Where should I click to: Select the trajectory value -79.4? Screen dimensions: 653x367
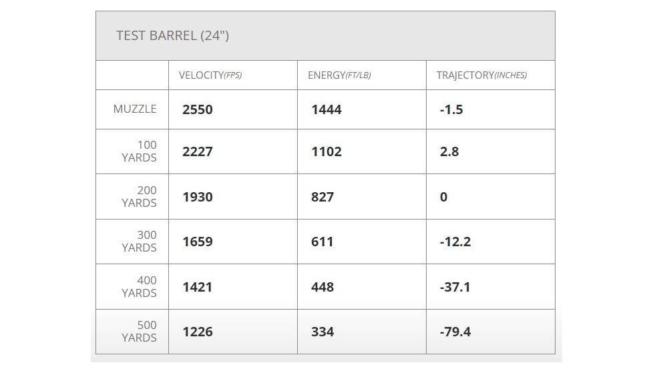(x=455, y=332)
